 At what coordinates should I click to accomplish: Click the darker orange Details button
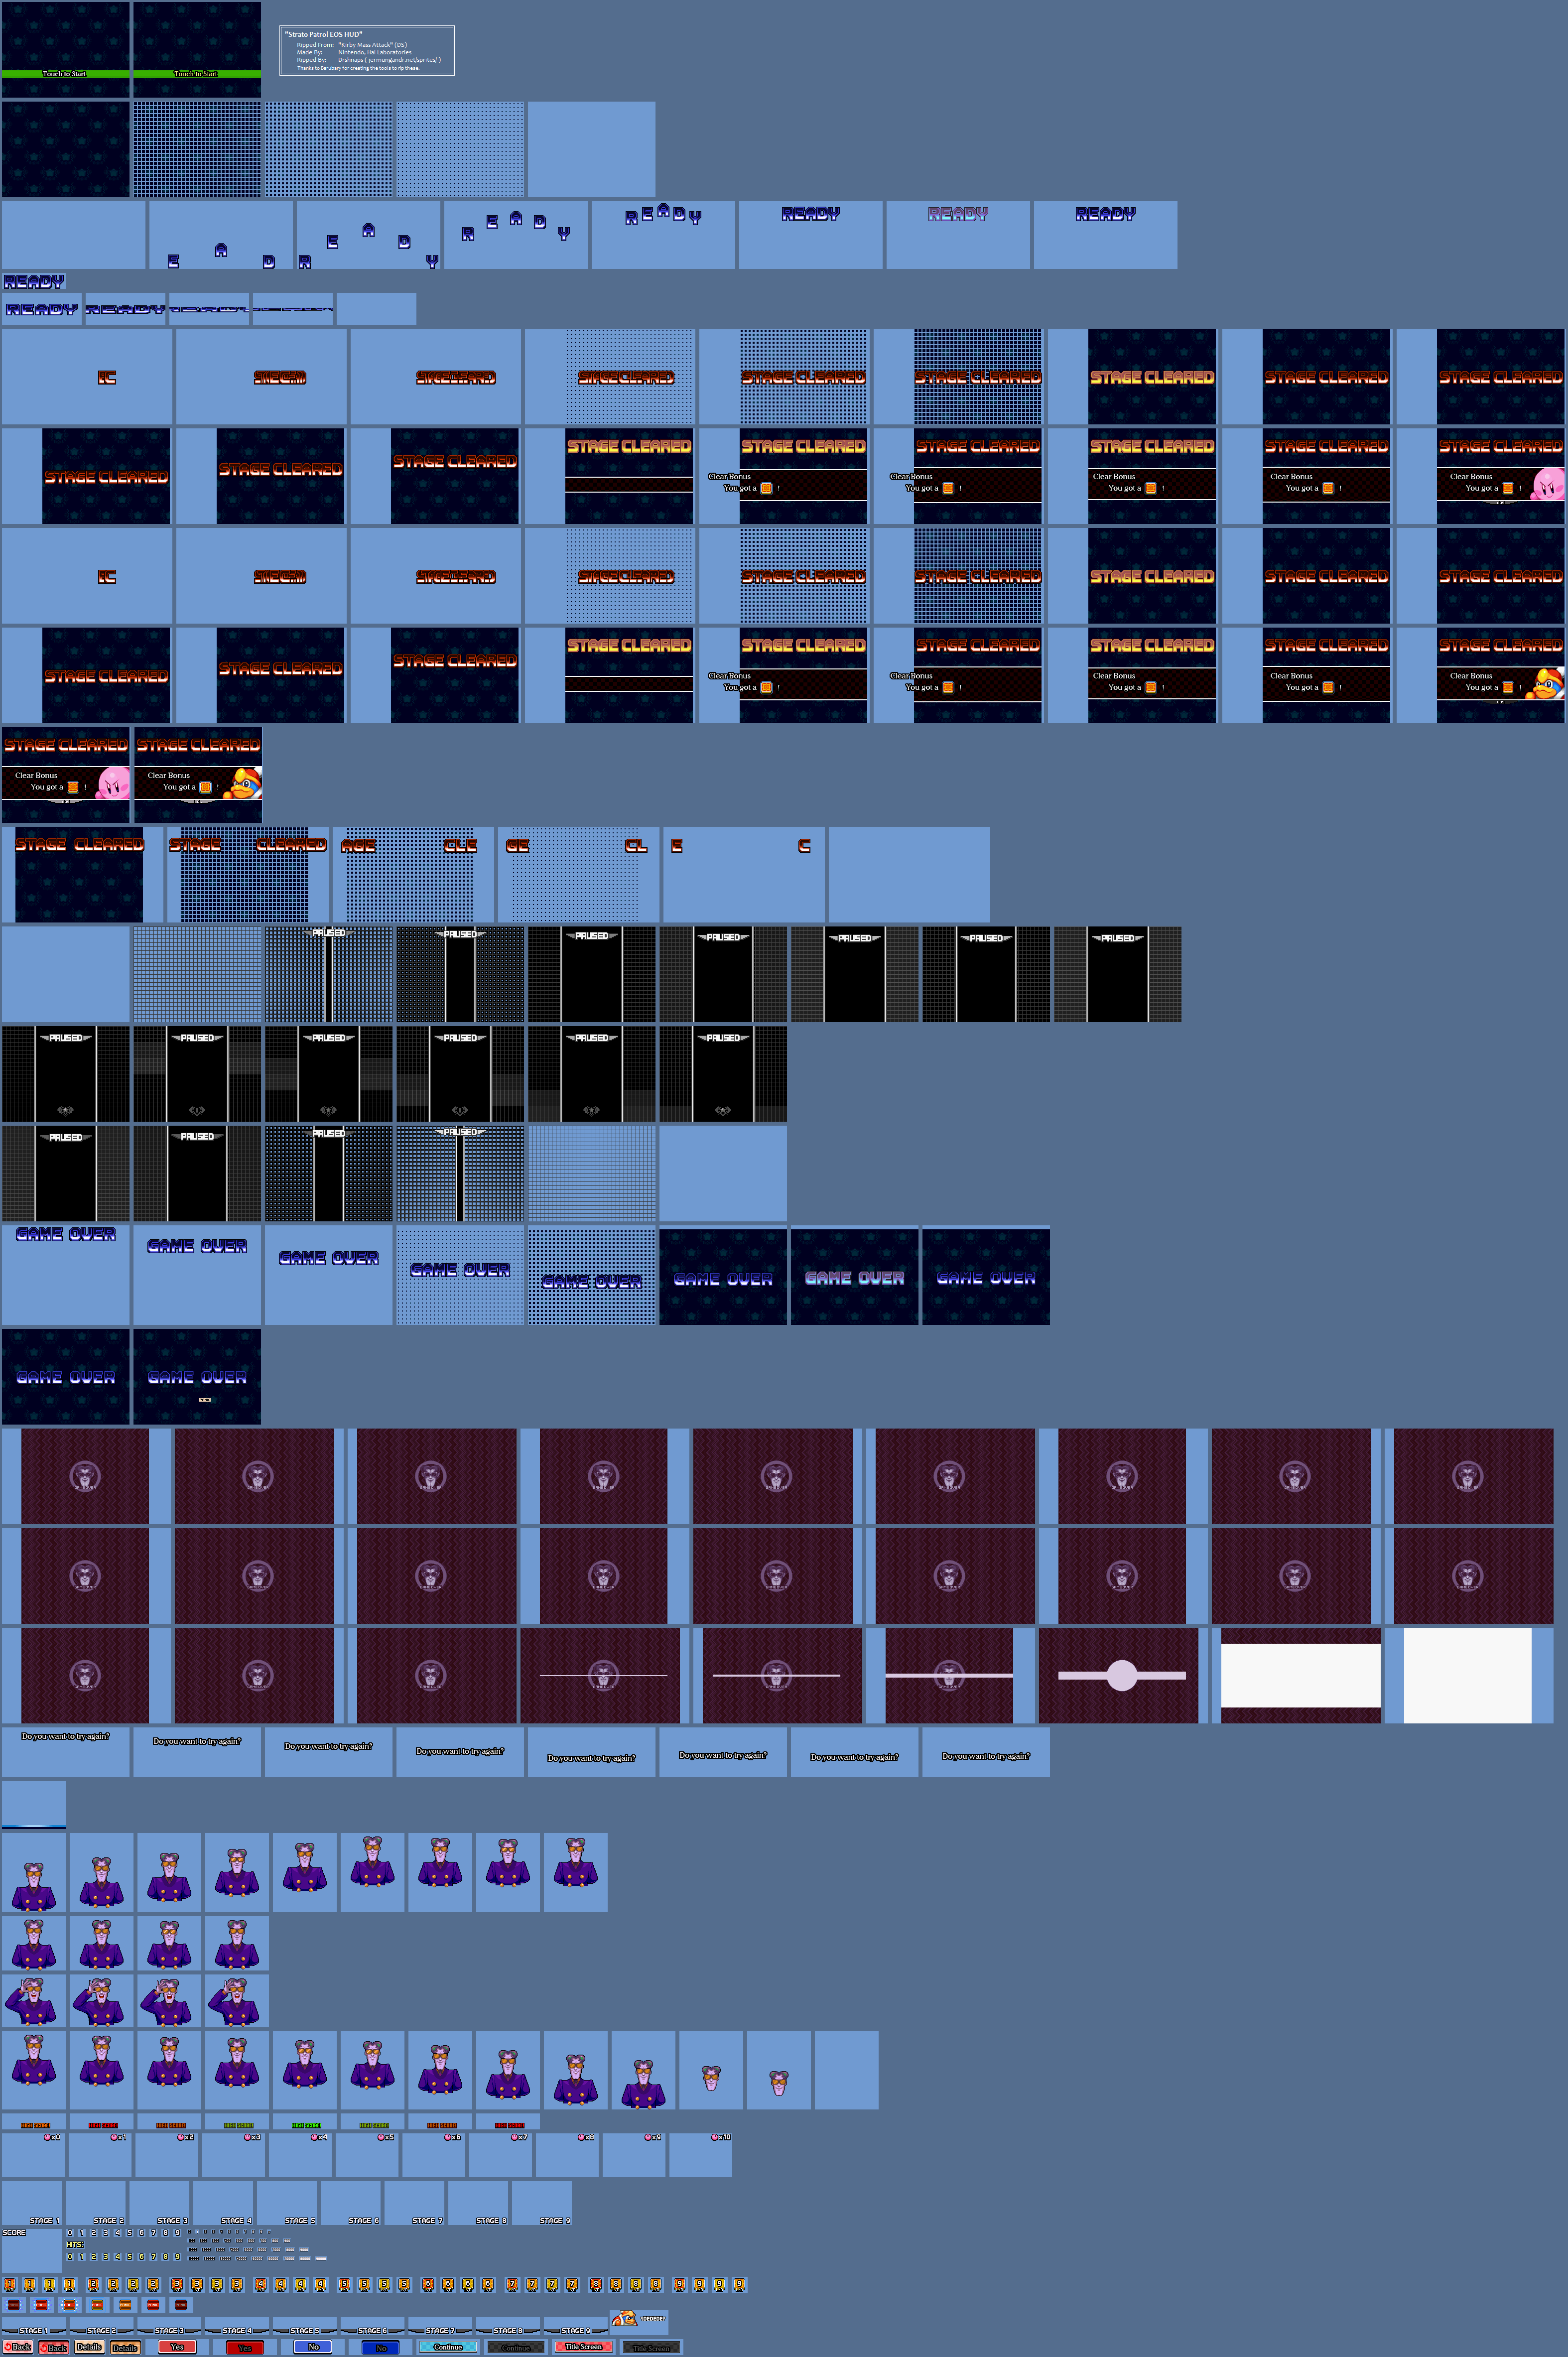[x=125, y=2347]
